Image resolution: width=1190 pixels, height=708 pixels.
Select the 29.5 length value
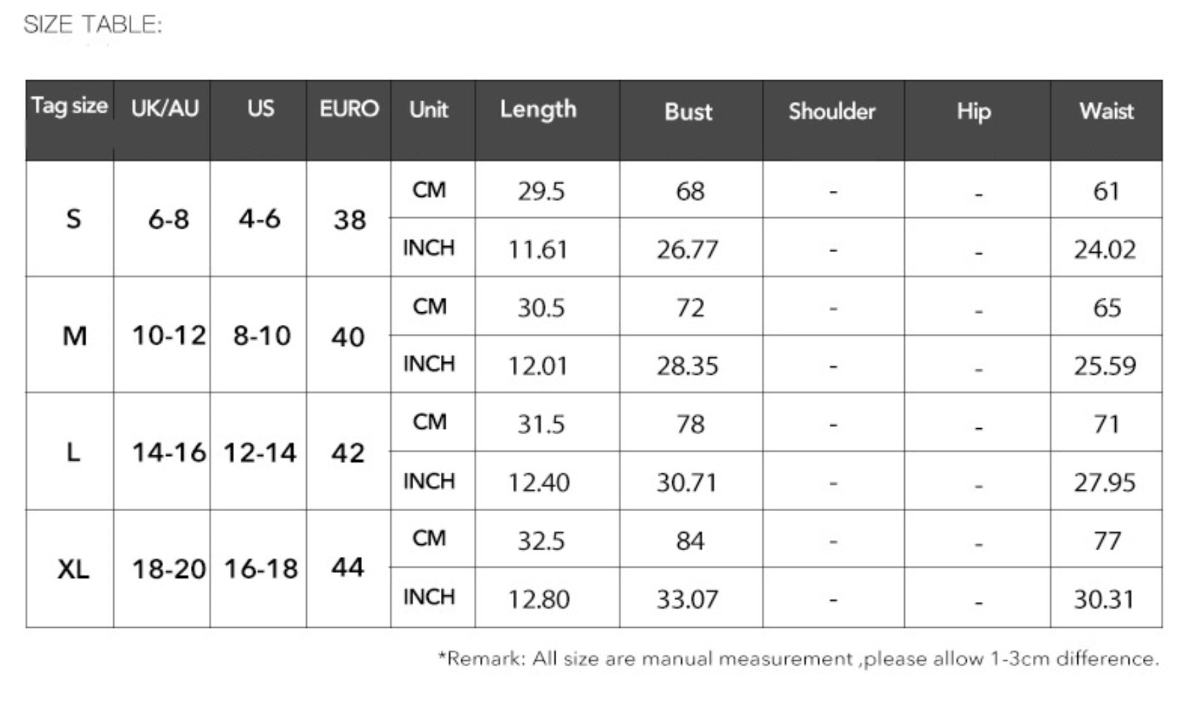pos(541,191)
